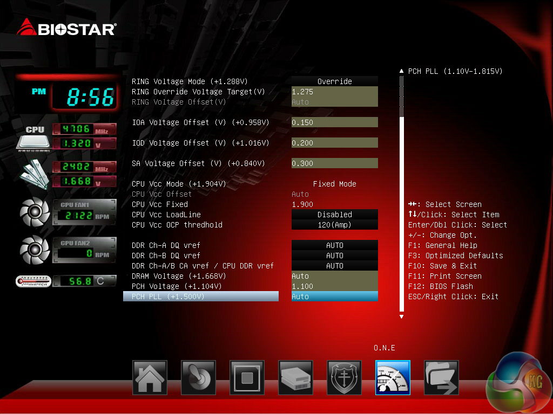Open the Home (Main) screen icon
This screenshot has width=553, height=414.
click(150, 377)
